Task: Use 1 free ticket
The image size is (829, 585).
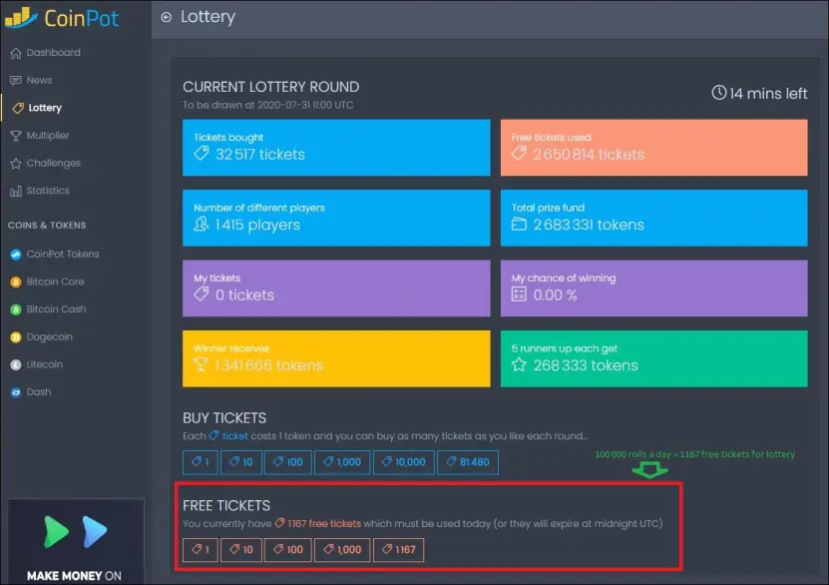Action: (200, 550)
